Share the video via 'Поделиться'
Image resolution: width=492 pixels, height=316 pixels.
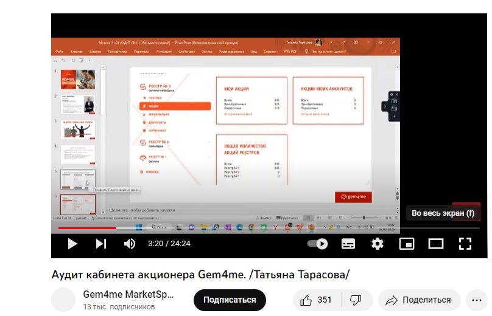coord(419,300)
